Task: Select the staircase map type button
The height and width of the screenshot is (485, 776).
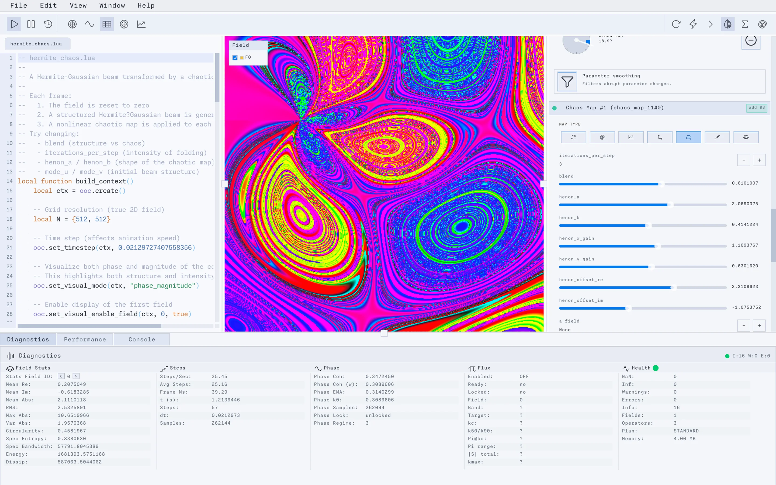Action: tap(717, 137)
